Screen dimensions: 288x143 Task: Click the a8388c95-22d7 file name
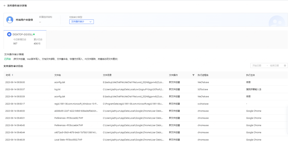(x=76, y=111)
